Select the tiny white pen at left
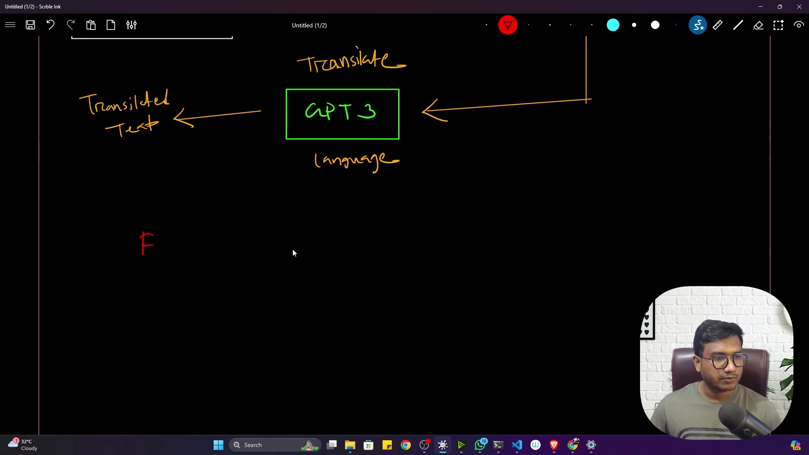The width and height of the screenshot is (809, 455). 486,25
